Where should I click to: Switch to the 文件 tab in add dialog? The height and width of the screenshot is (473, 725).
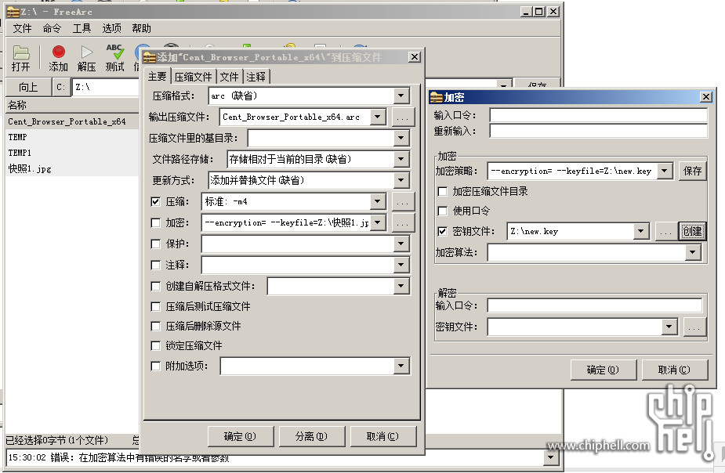click(x=230, y=77)
